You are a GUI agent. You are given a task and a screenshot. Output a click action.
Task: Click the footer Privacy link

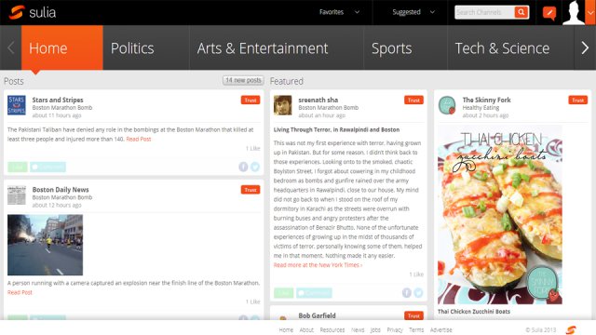[x=395, y=330]
